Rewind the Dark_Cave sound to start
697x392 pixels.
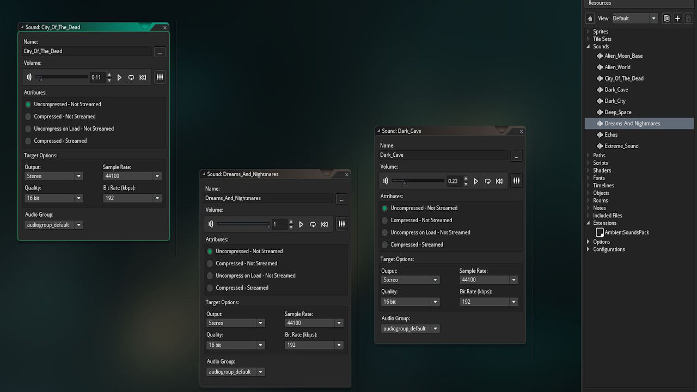499,180
